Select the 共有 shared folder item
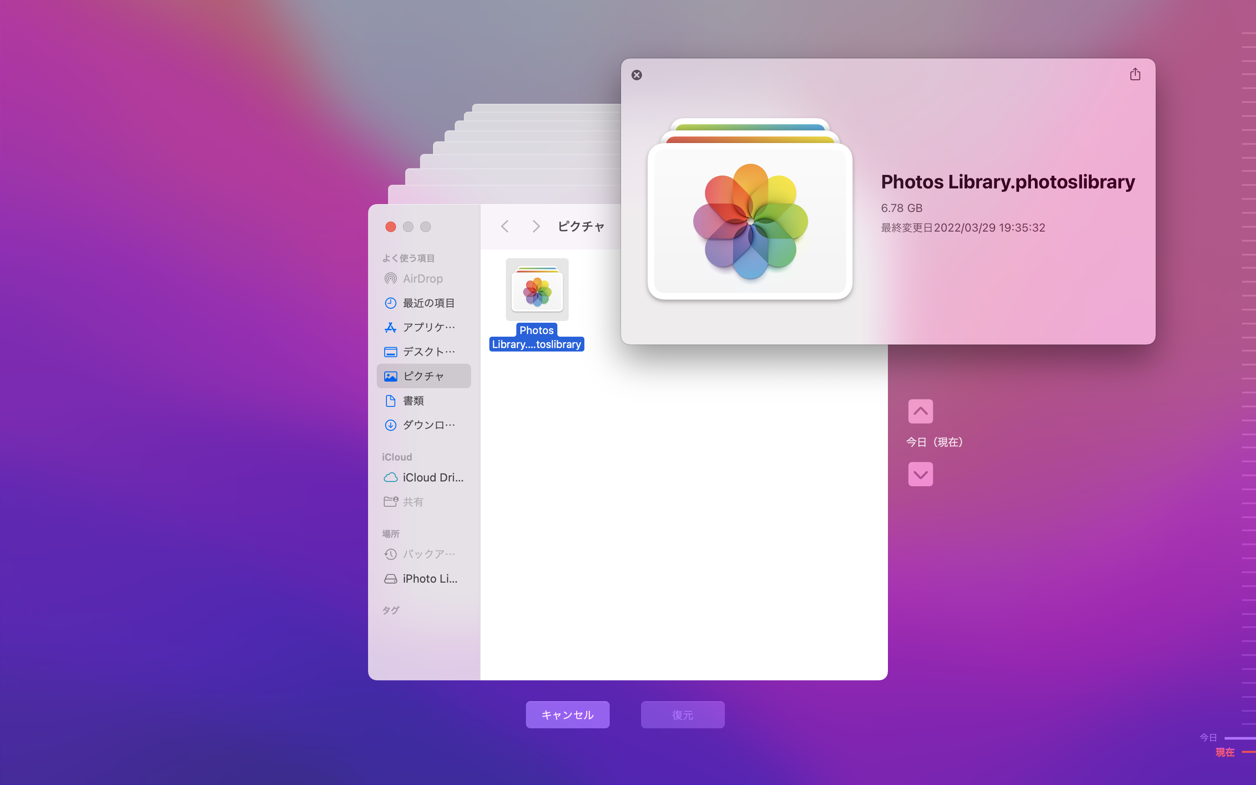 [x=413, y=502]
